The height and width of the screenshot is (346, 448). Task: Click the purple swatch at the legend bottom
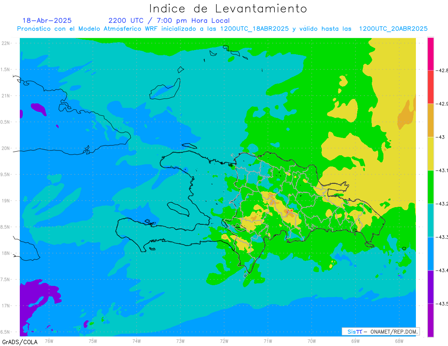click(x=430, y=320)
